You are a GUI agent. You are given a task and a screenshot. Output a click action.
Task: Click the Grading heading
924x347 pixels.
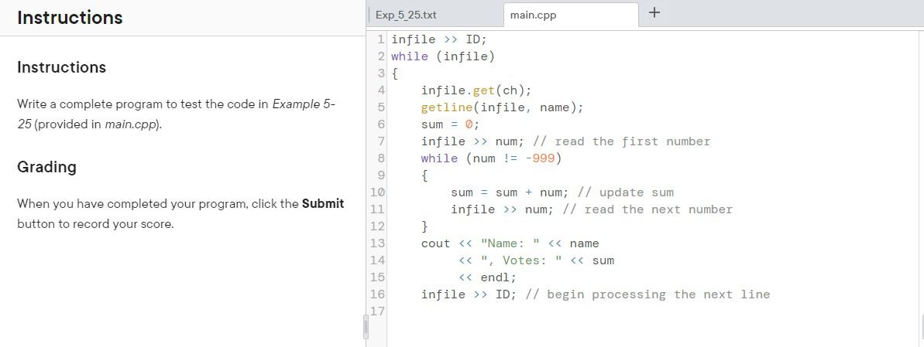pos(47,167)
